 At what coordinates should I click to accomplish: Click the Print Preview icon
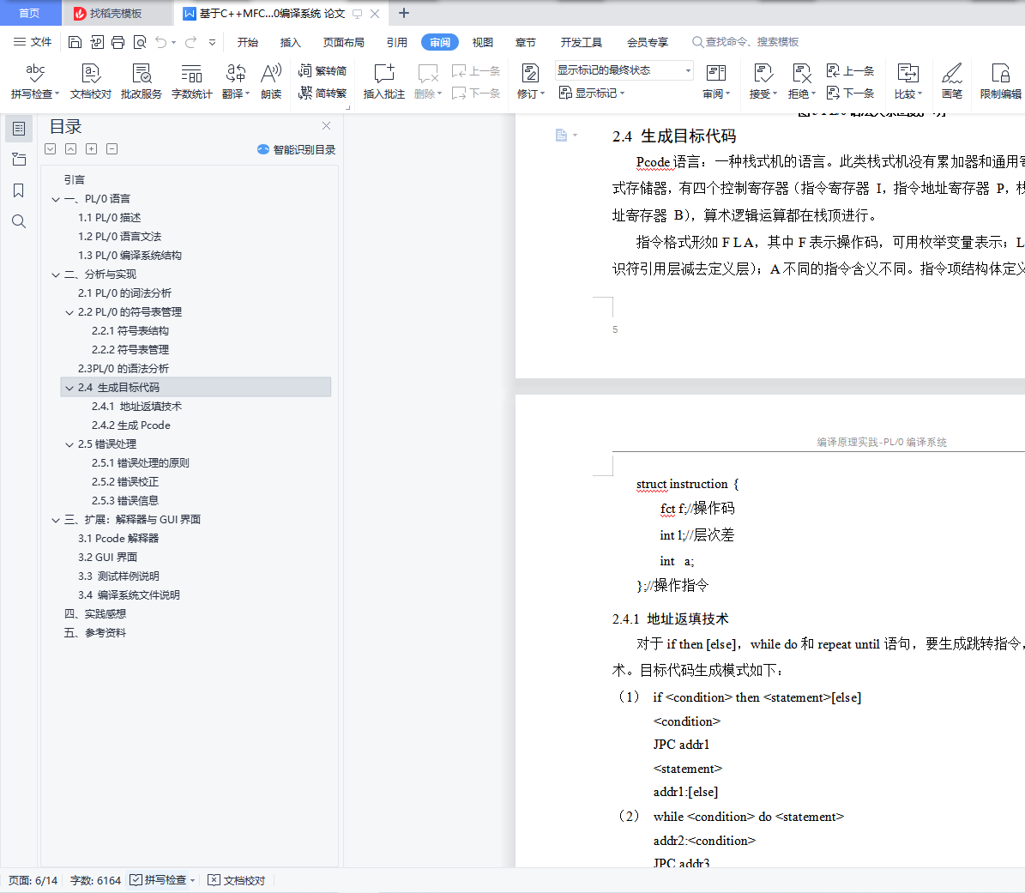pyautogui.click(x=140, y=43)
